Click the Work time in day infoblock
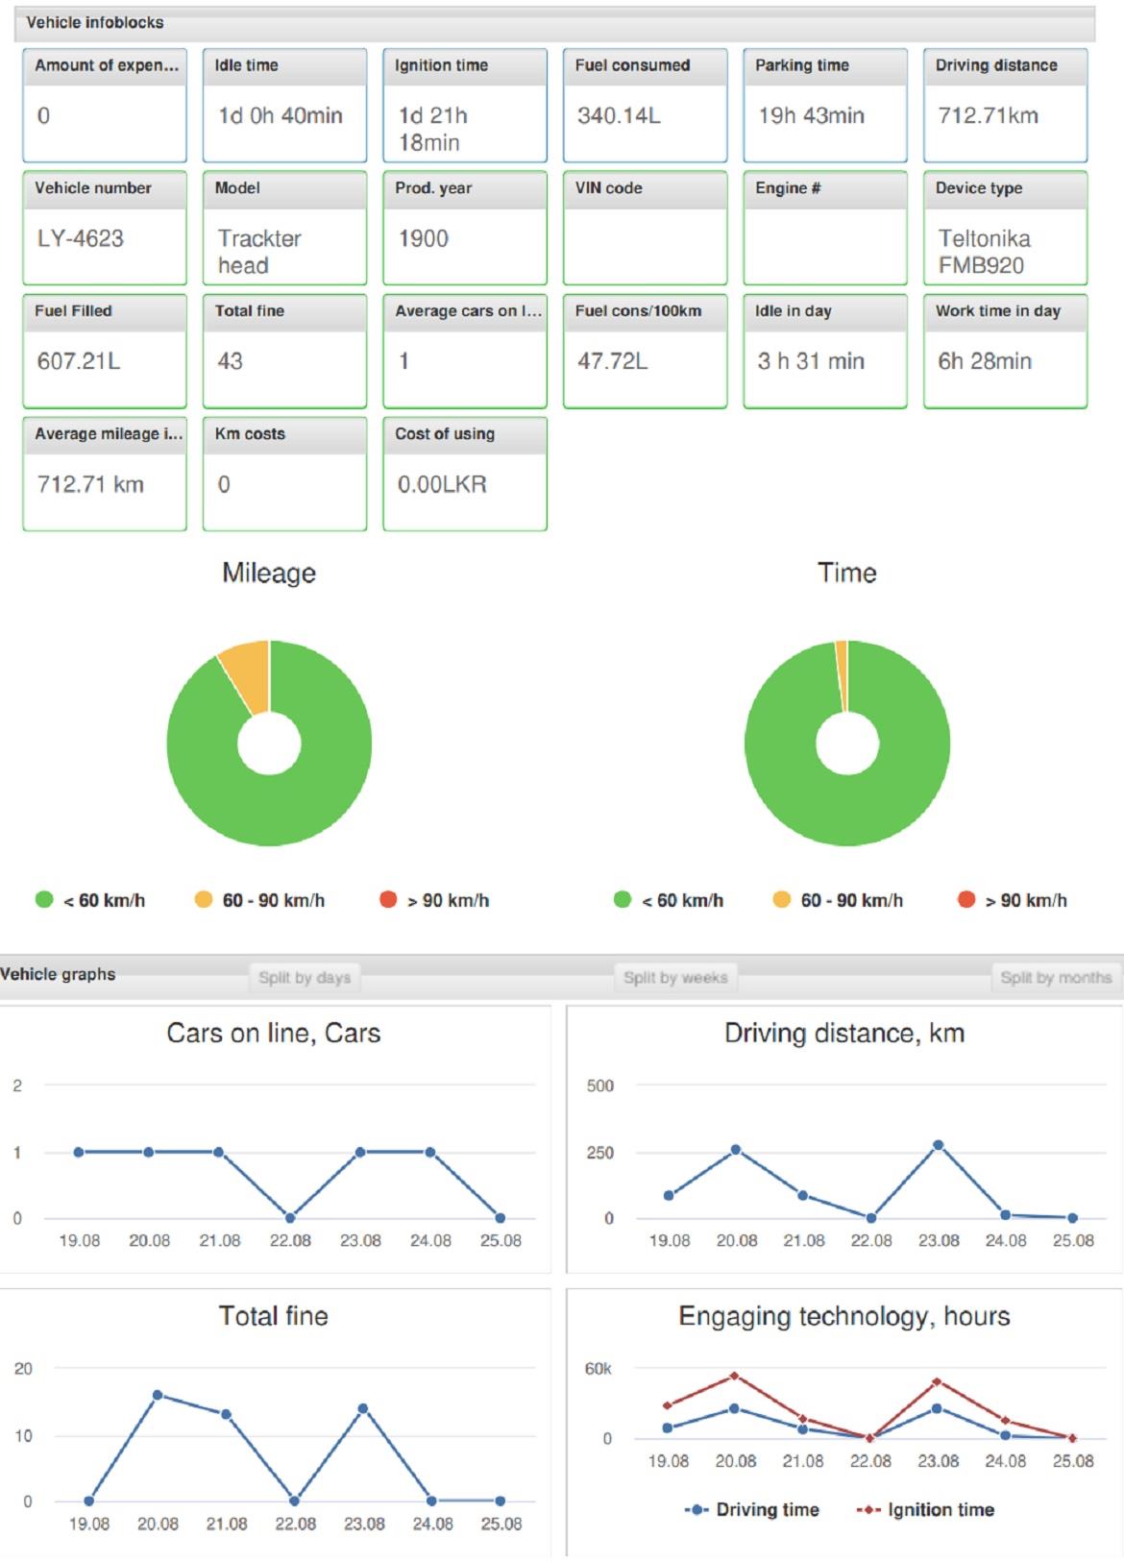1124x1562 pixels. point(1006,351)
